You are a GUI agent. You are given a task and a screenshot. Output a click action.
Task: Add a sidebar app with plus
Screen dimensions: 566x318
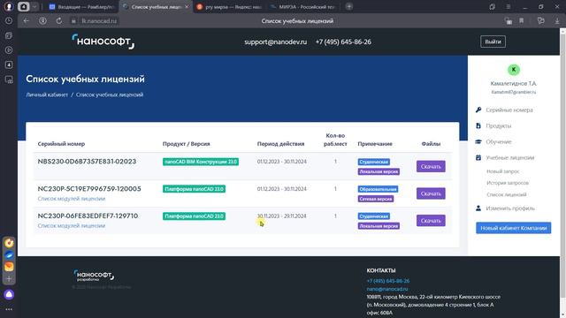pyautogui.click(x=9, y=279)
